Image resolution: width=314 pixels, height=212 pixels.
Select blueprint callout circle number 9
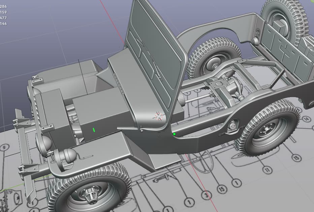pyautogui.click(x=4, y=147)
